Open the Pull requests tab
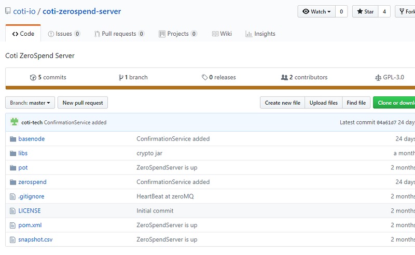Screen dimensions: 415x255 [x=119, y=34]
